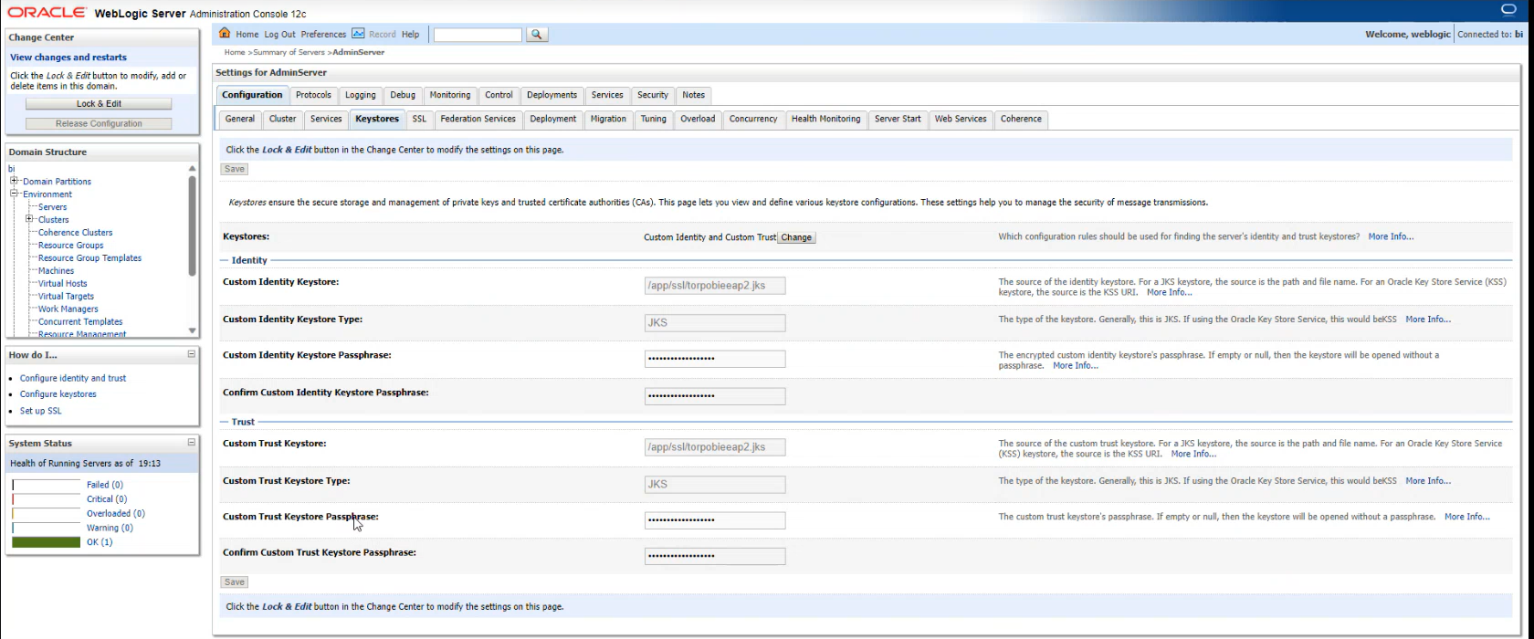
Task: Select Machines tree item
Action: (x=57, y=271)
